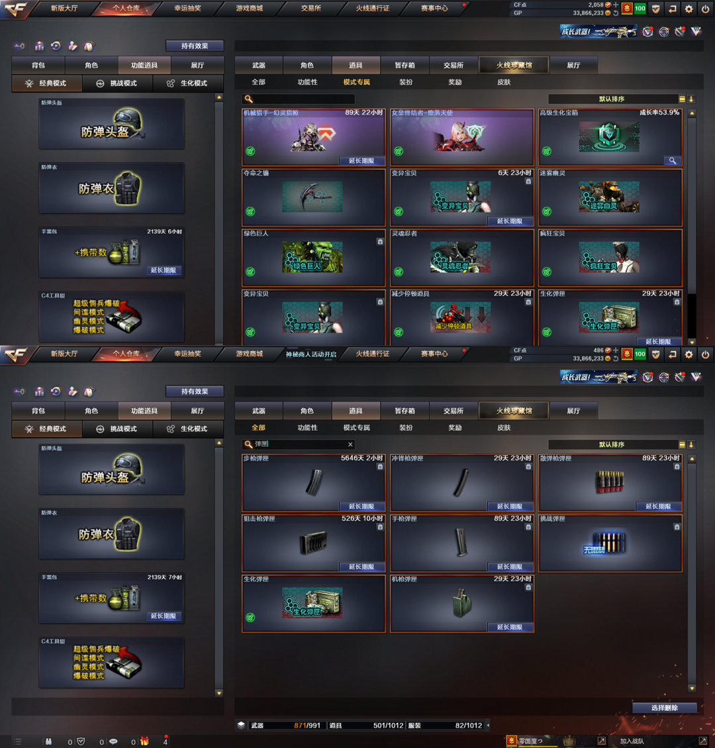Click the green badge on 女皇终结者-堕落天使 card

tap(399, 151)
